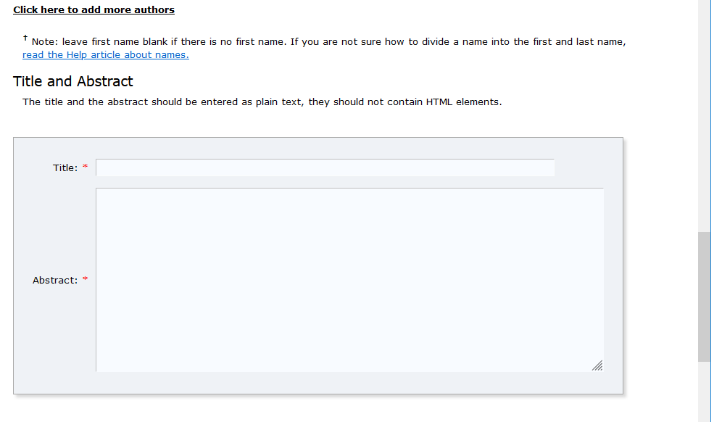722x422 pixels.
Task: Click the plain text instruction mentioning HTML elements
Action: tap(262, 102)
